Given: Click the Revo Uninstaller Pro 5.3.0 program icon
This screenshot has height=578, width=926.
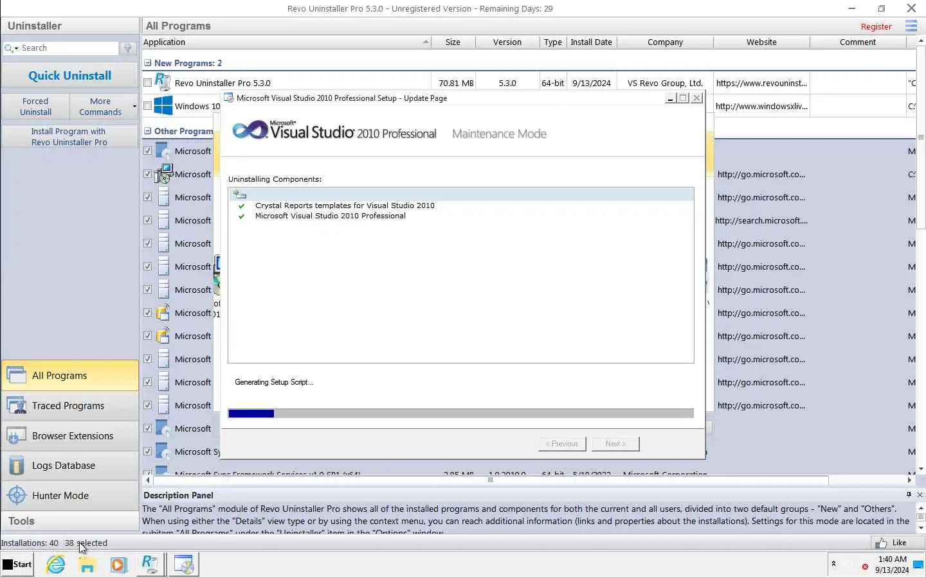Looking at the screenshot, I should (x=163, y=83).
